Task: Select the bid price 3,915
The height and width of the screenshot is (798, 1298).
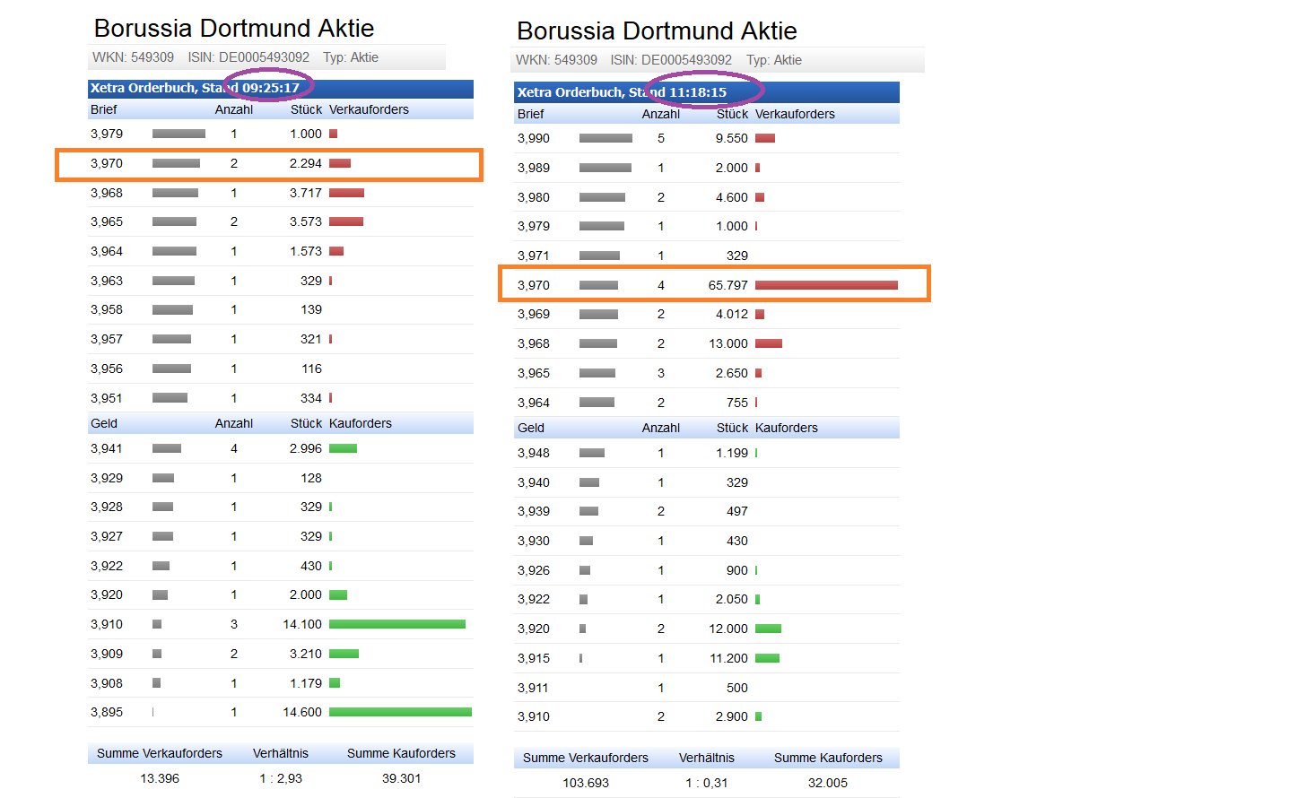Action: click(x=534, y=658)
